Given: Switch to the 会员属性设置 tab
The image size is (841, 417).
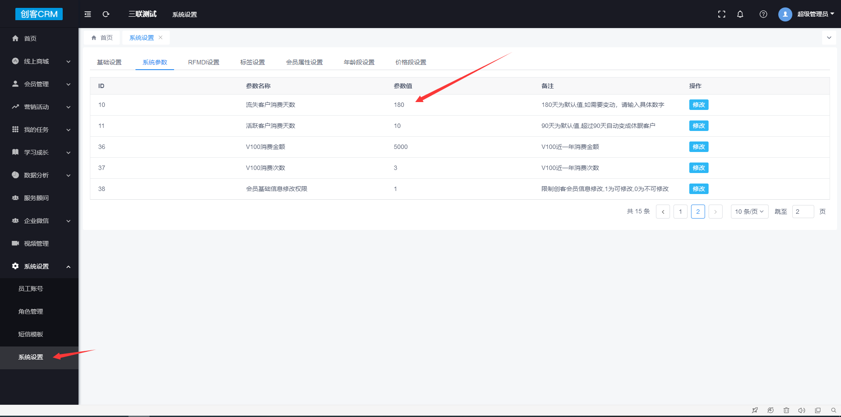Looking at the screenshot, I should click(x=304, y=62).
